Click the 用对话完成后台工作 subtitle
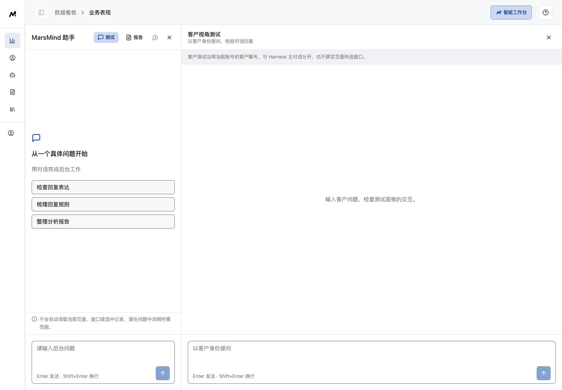This screenshot has height=390, width=562. click(x=56, y=169)
